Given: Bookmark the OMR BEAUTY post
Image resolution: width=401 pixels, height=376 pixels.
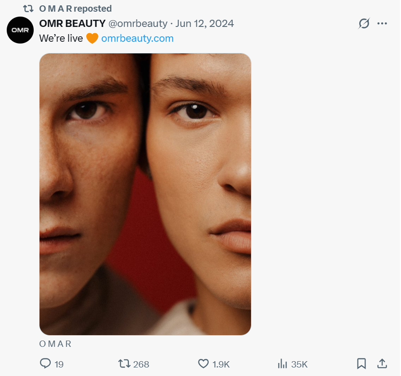Looking at the screenshot, I should point(361,363).
